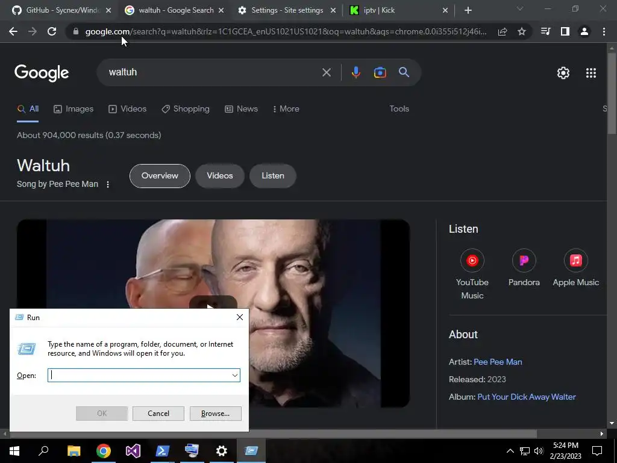Open taskbar clock showing 5:24 PM

[566, 451]
